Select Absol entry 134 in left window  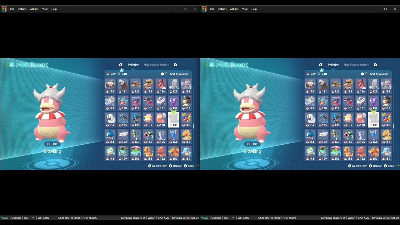[110, 120]
